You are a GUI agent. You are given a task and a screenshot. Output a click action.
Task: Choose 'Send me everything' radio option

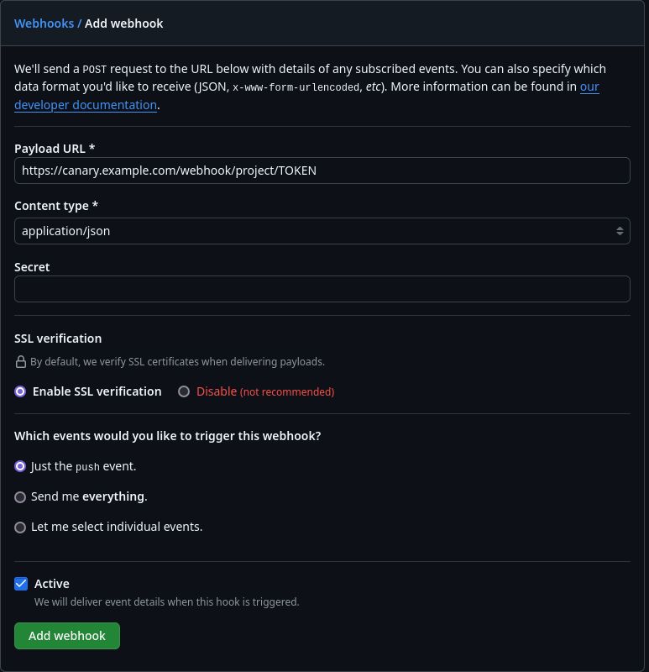tap(20, 497)
